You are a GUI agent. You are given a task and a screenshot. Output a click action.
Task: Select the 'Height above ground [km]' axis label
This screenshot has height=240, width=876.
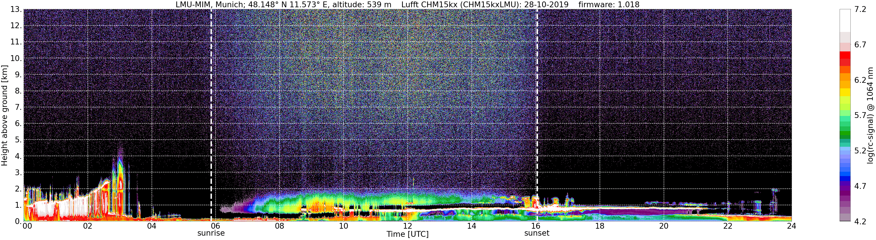point(4,115)
